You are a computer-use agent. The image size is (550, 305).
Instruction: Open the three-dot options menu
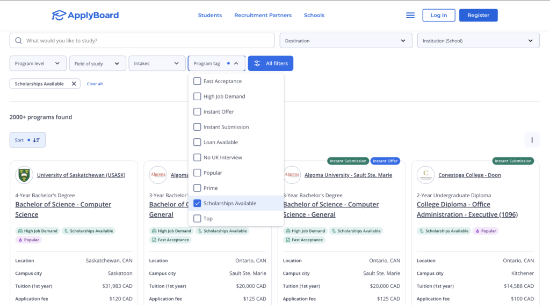pyautogui.click(x=532, y=140)
